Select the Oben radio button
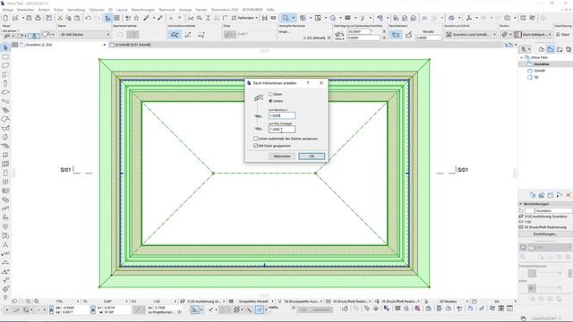The image size is (573, 322). 270,94
